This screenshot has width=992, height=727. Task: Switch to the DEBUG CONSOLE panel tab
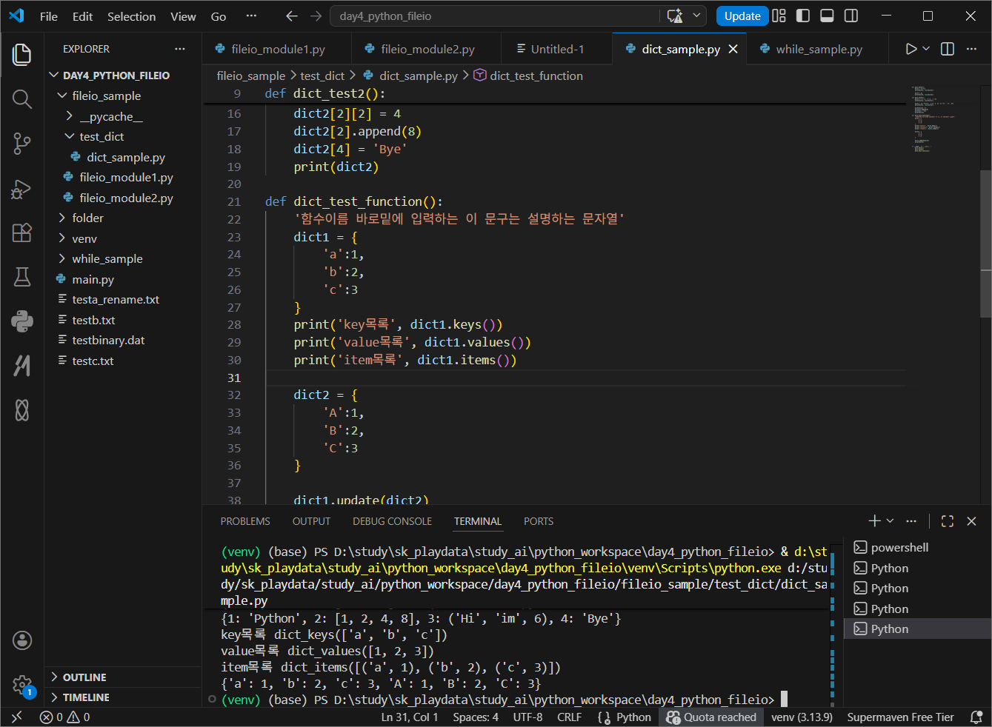[392, 521]
